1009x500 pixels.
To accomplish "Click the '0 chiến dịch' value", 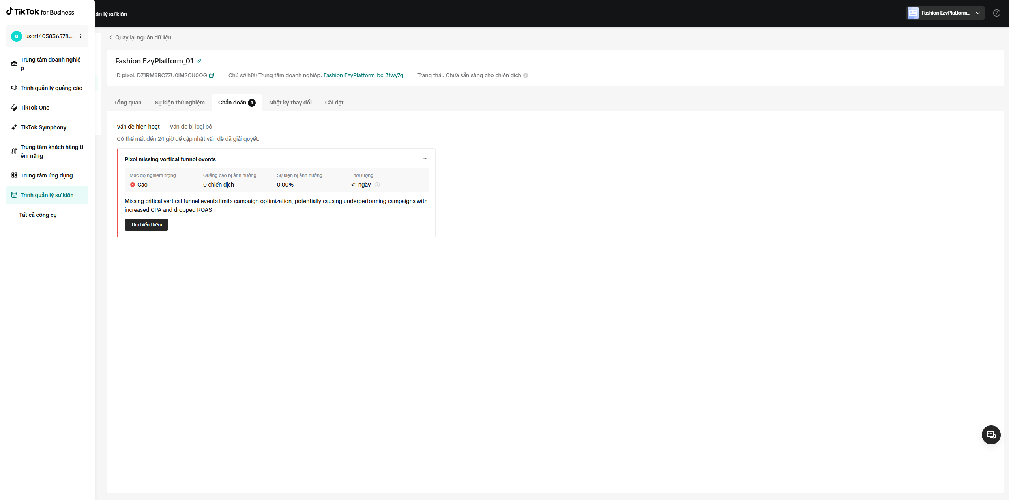I will (x=219, y=185).
